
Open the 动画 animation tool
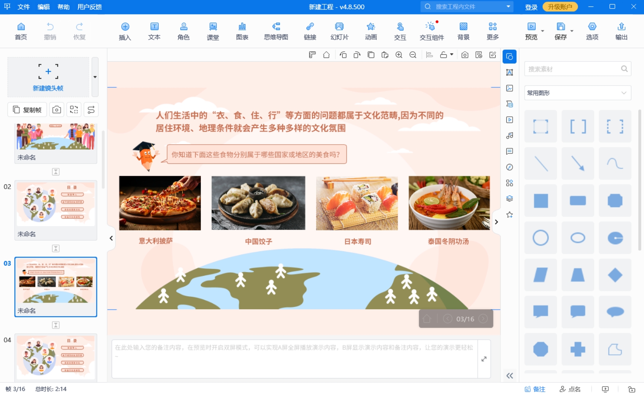click(x=371, y=31)
